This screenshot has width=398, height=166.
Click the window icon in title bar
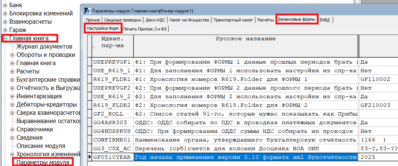coord(87,11)
